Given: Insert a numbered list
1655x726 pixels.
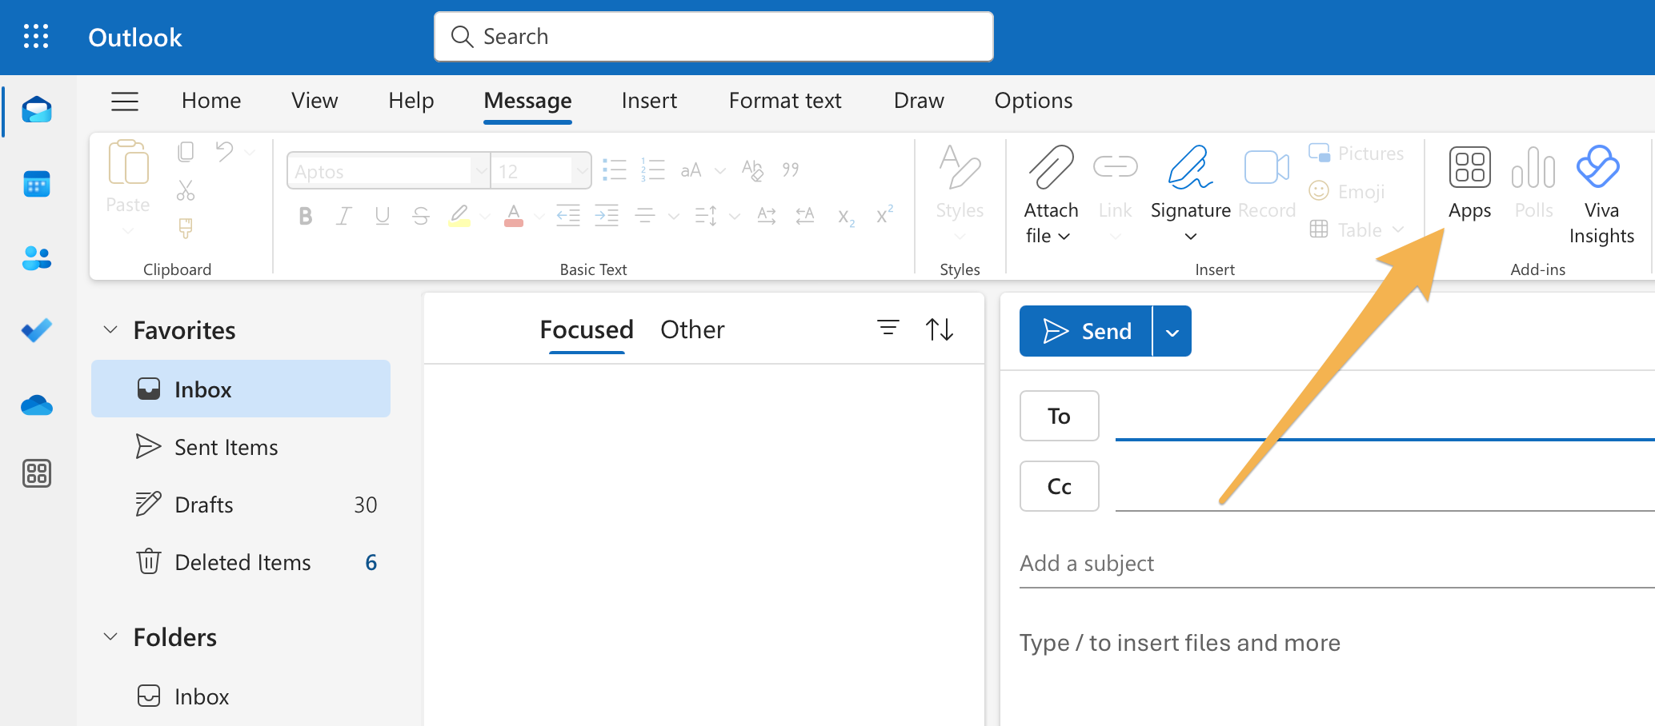Looking at the screenshot, I should pyautogui.click(x=653, y=170).
